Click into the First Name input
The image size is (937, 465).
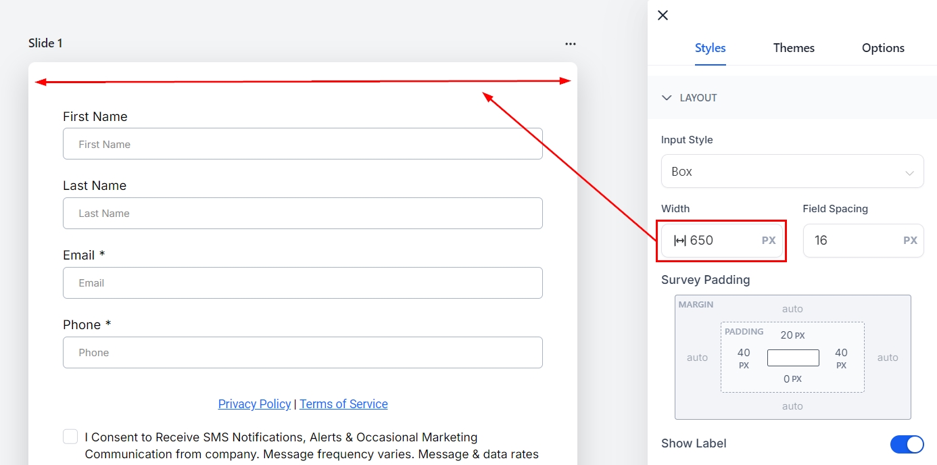click(x=302, y=144)
